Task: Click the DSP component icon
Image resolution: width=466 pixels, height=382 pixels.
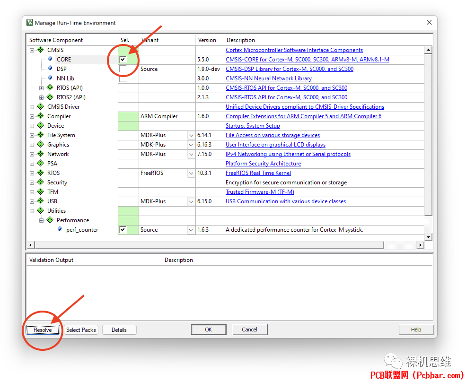Action: pos(50,69)
